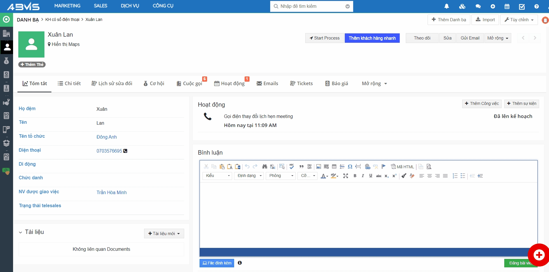Image resolution: width=549 pixels, height=272 pixels.
Task: Toggle underline formatting in comment editor
Action: pos(370,176)
